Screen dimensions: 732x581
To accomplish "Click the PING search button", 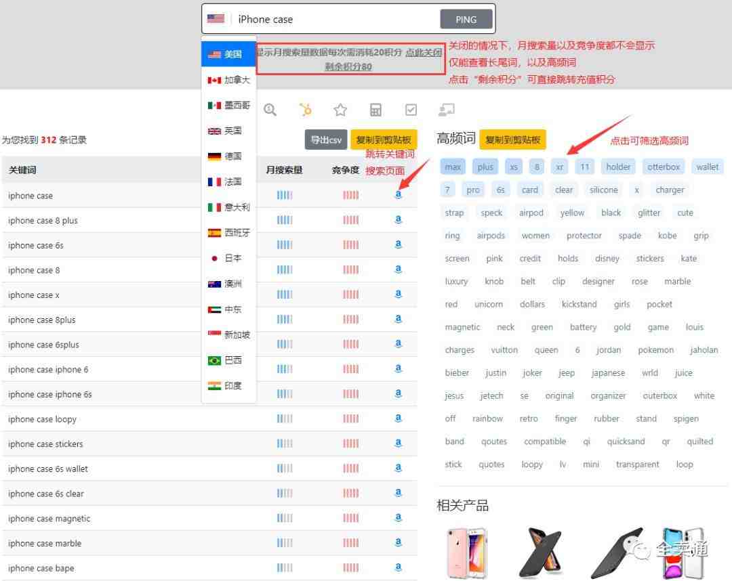I will [x=466, y=19].
